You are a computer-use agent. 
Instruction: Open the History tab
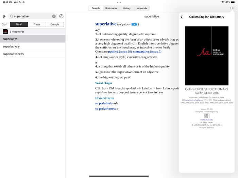tap(127, 8)
